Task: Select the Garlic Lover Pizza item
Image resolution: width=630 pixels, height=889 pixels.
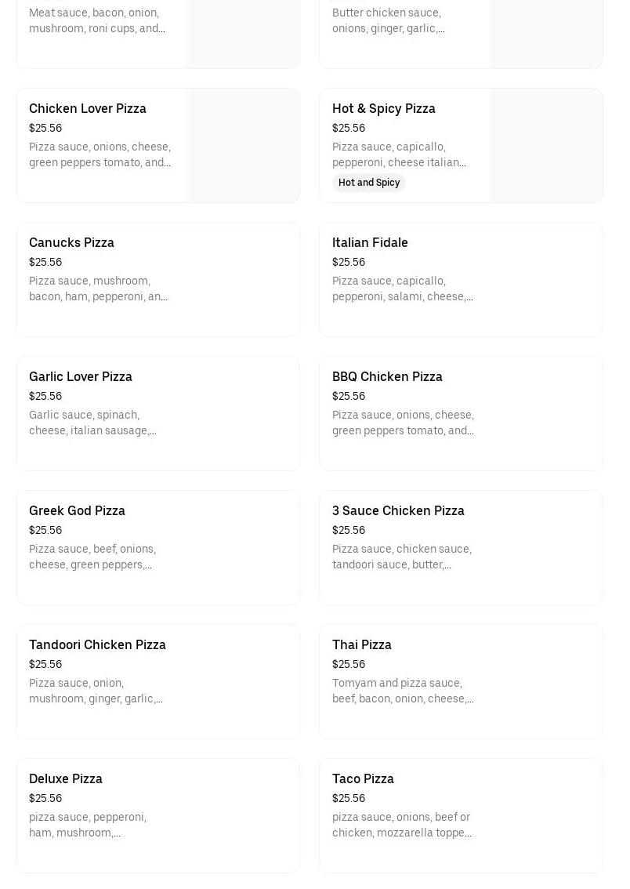Action: click(157, 413)
